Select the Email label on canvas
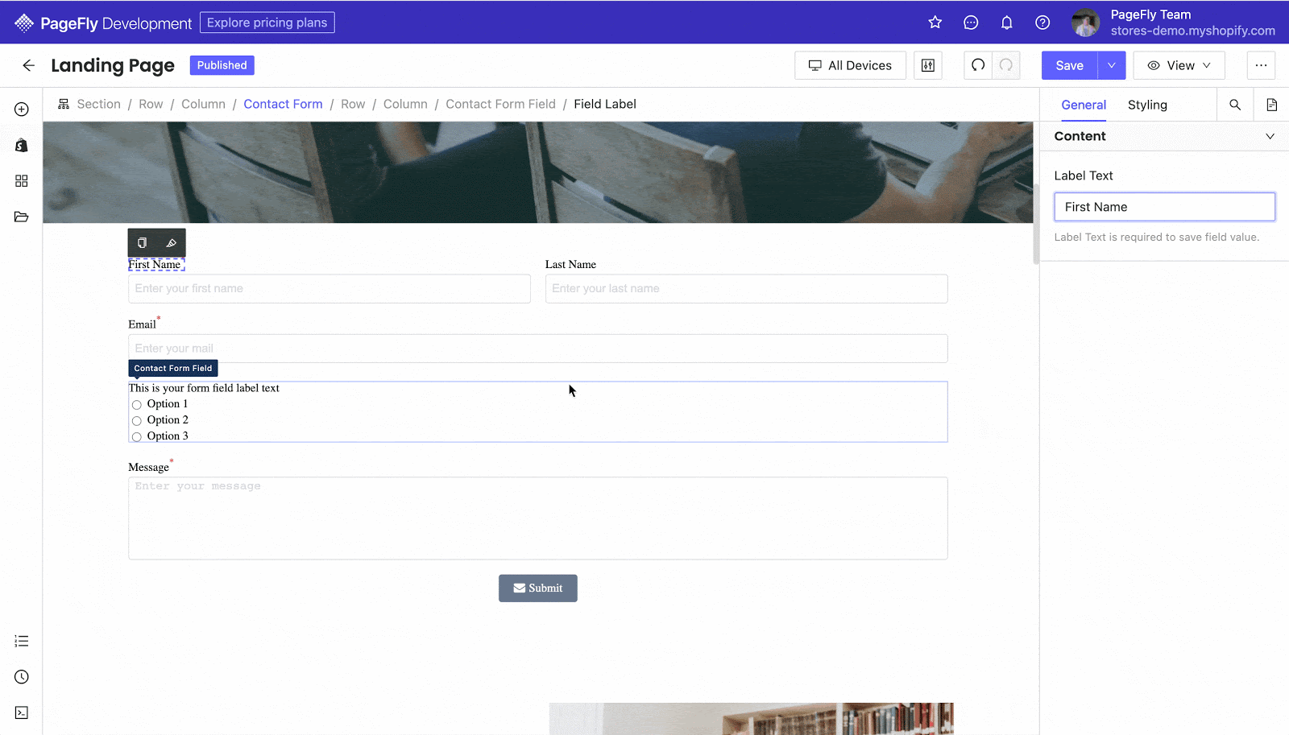Image resolution: width=1289 pixels, height=735 pixels. click(142, 324)
